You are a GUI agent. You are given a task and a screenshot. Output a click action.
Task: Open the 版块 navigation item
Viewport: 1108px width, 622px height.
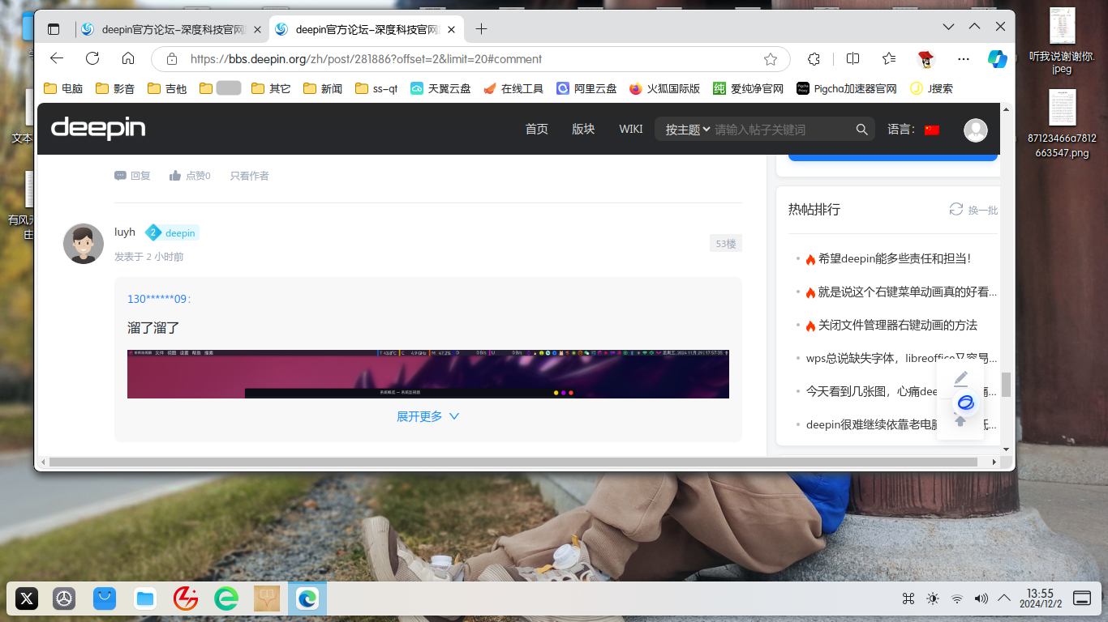[x=583, y=130]
